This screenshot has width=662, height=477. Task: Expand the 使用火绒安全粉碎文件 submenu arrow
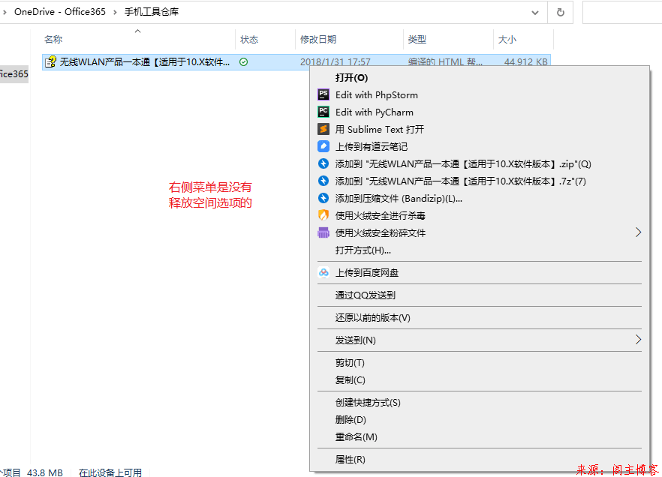click(x=638, y=232)
